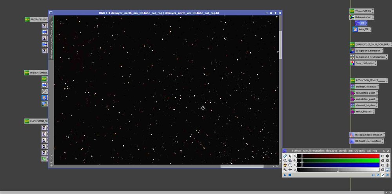Click the STF auto stretch radiation icon
Image resolution: width=392 pixels, height=194 pixels.
285,165
